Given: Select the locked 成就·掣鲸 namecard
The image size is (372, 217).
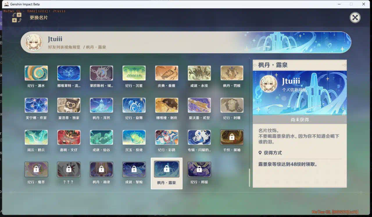Looking at the screenshot, I should [134, 169].
